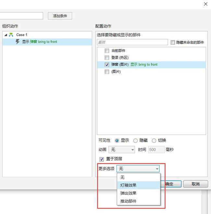Image resolution: width=211 pixels, height=214 pixels.
Task: Click the case name input field
Action: pos(21,16)
